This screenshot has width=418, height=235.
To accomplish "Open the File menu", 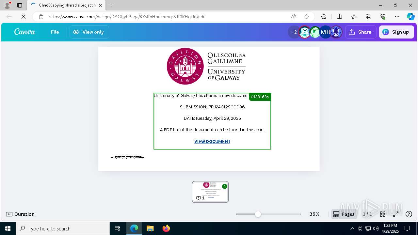I will click(x=55, y=32).
